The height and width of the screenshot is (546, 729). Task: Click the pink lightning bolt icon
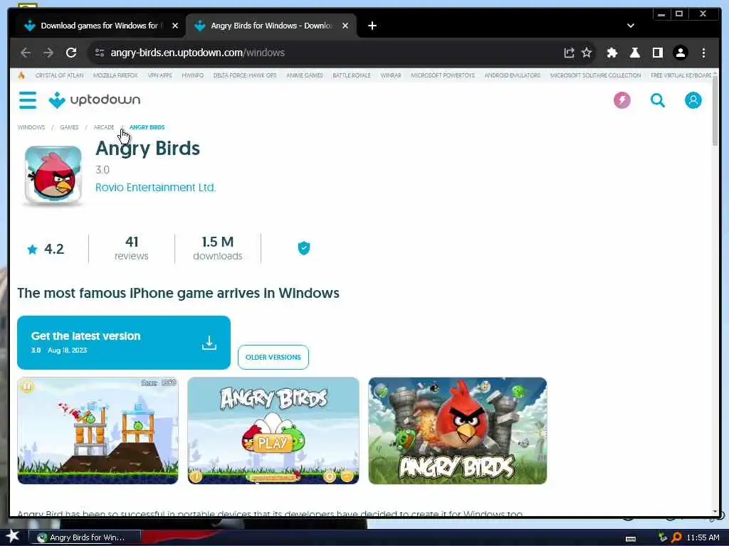[x=622, y=100]
